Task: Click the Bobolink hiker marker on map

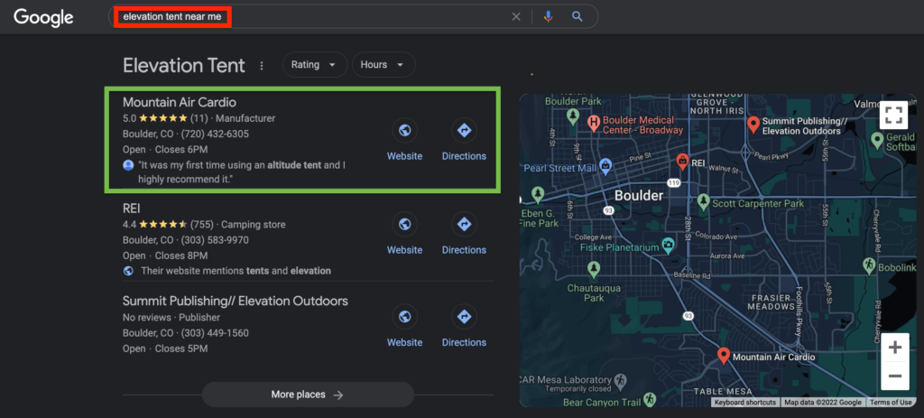Action: click(869, 266)
